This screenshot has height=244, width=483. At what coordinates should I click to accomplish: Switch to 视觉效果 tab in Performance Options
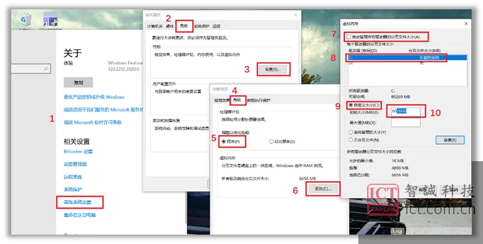[x=222, y=100]
